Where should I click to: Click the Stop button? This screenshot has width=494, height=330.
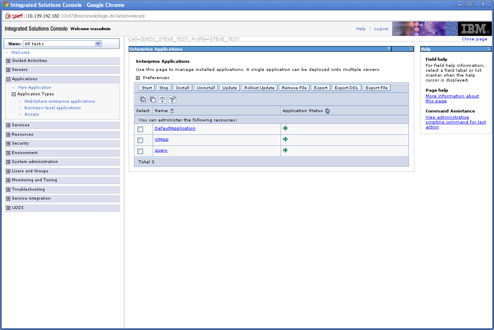pos(164,88)
